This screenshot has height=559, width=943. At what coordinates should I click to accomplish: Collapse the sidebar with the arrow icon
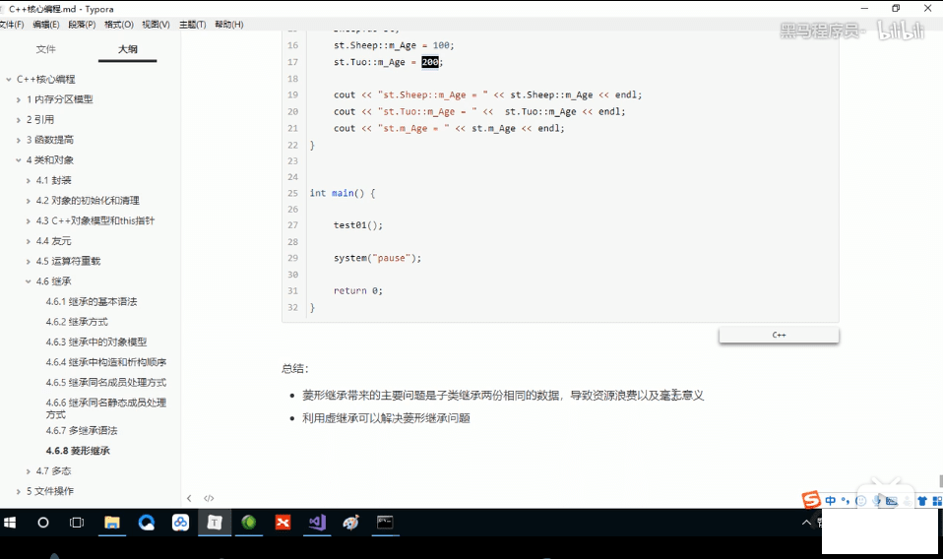coord(189,498)
